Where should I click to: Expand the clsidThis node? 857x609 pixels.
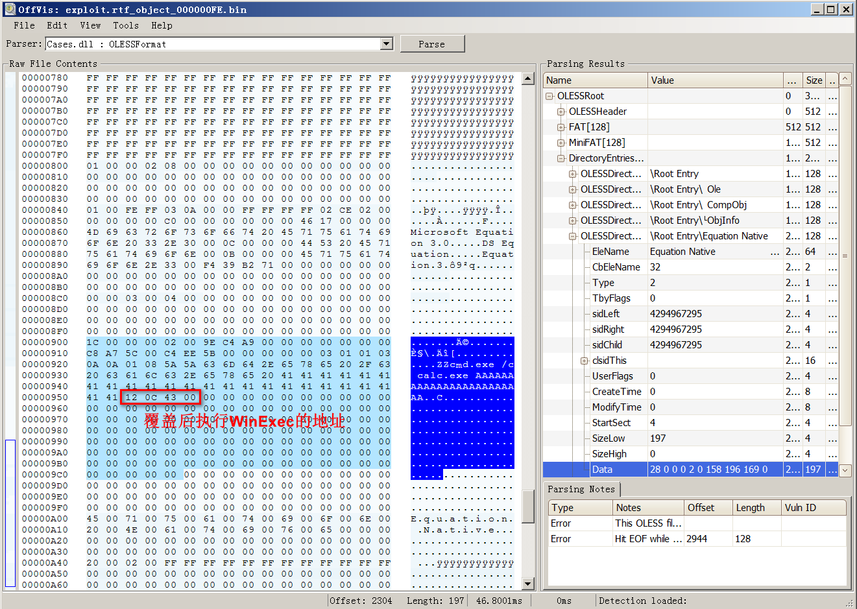coord(585,361)
